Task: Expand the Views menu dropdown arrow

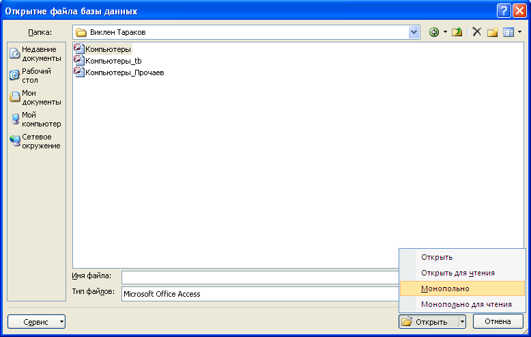Action: 520,32
